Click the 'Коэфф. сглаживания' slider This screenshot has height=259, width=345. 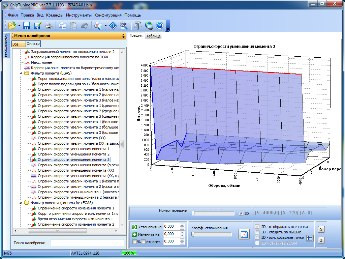tap(212, 234)
